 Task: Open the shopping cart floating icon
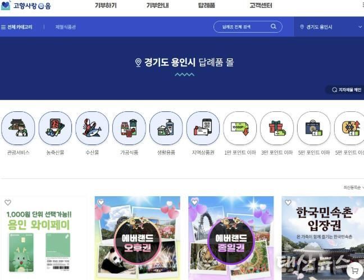click(354, 270)
